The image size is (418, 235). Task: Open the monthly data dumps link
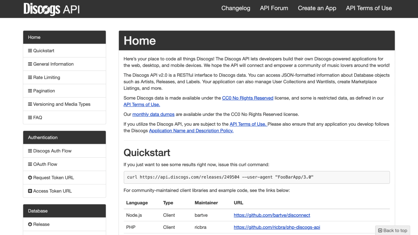pos(153,114)
